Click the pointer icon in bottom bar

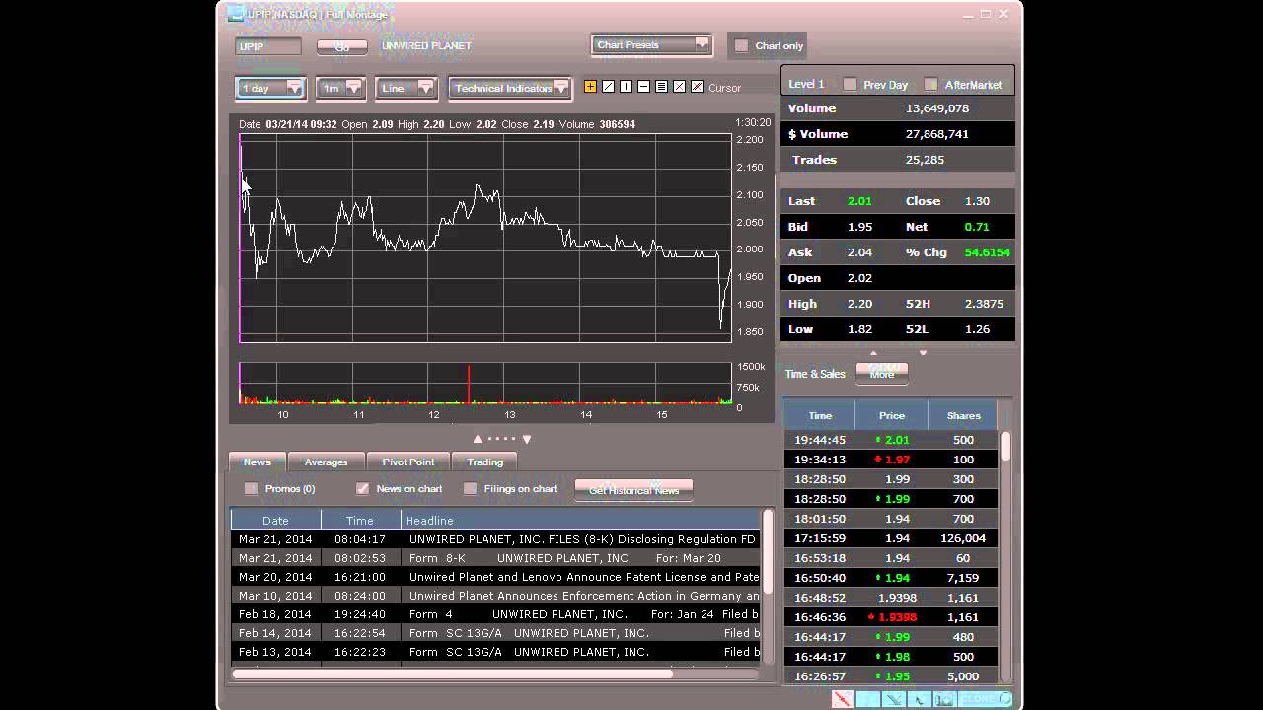pyautogui.click(x=919, y=699)
